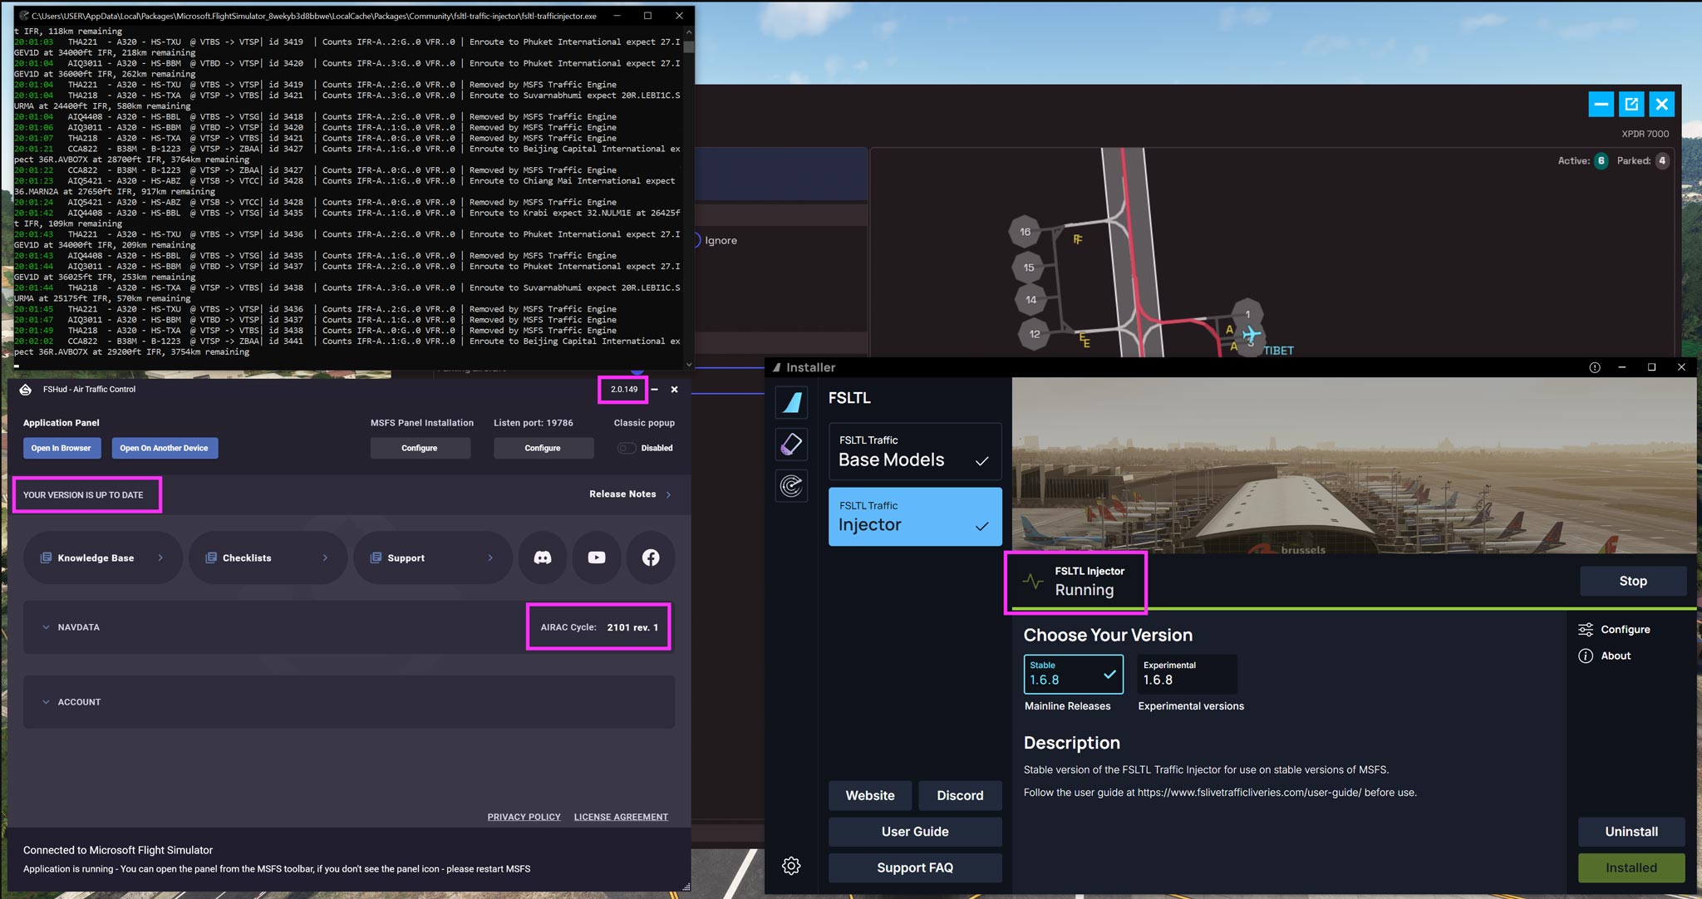Select parking stand 12 on the map
This screenshot has height=899, width=1702.
click(x=1034, y=334)
